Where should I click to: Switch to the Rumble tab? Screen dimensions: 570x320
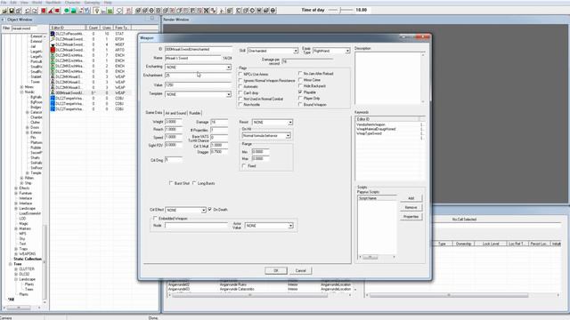[x=195, y=113]
